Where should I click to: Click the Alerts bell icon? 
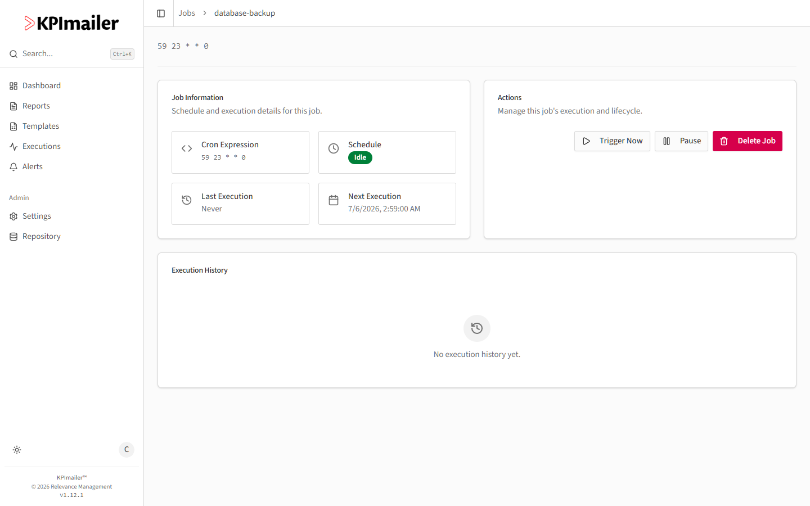tap(13, 167)
